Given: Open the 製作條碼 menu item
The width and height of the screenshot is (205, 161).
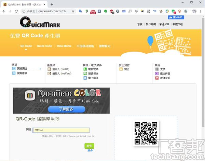Looking at the screenshot, I should [x=151, y=24].
